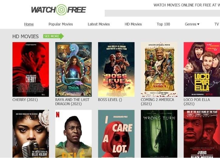
Task: Select the Pelé Netflix poster
Action: coord(73,134)
